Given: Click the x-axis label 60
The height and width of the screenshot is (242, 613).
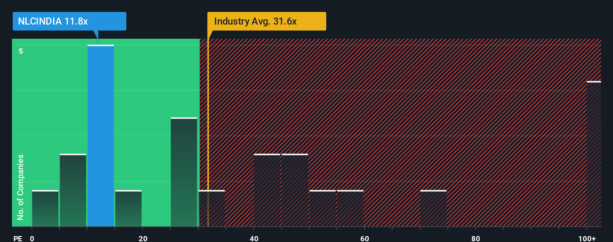Looking at the screenshot, I should [365, 238].
